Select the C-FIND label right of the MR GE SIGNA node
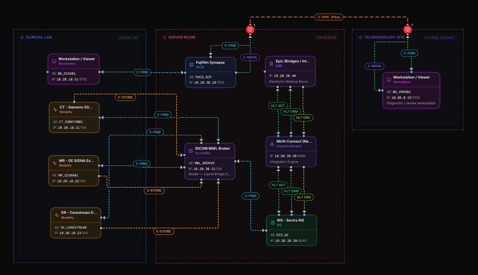 tap(141, 164)
